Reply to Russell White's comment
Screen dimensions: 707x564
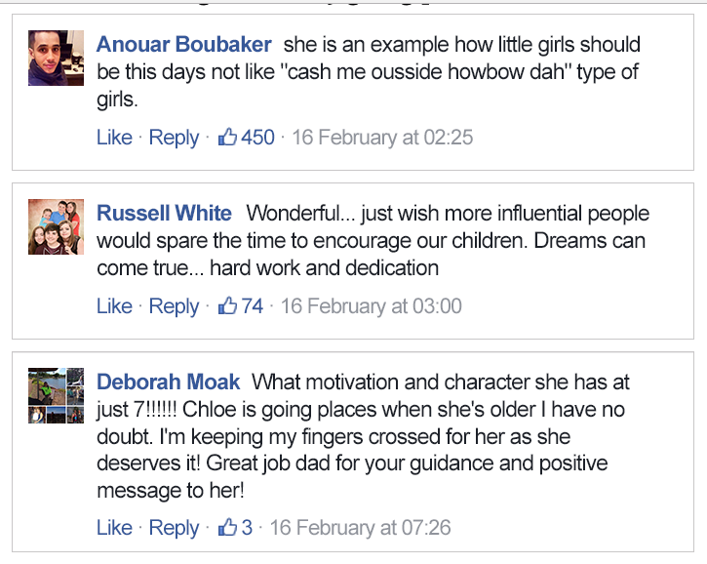pos(174,306)
